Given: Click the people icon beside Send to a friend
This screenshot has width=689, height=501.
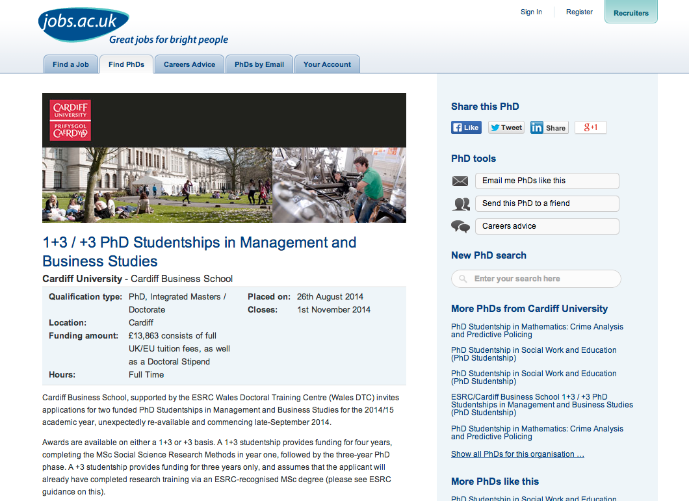Looking at the screenshot, I should pos(461,204).
